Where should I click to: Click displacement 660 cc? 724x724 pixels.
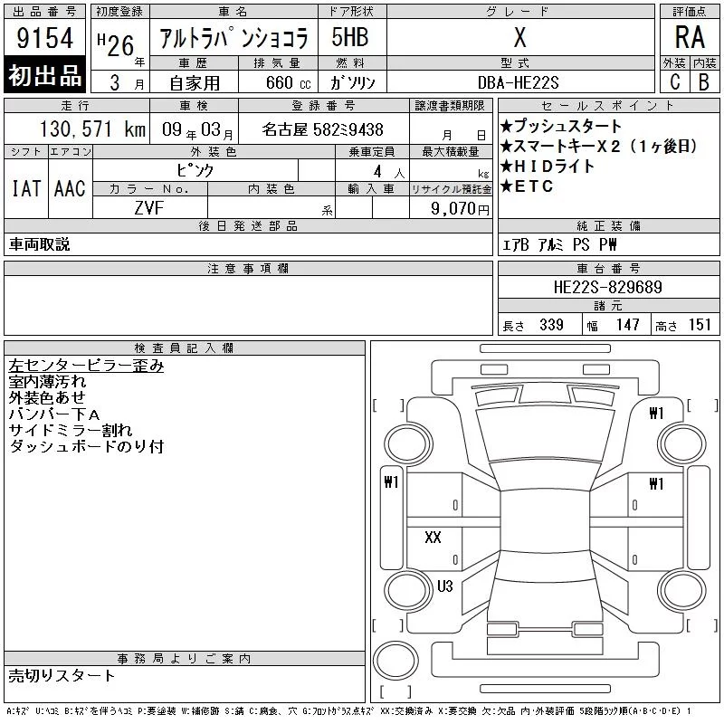(x=288, y=83)
